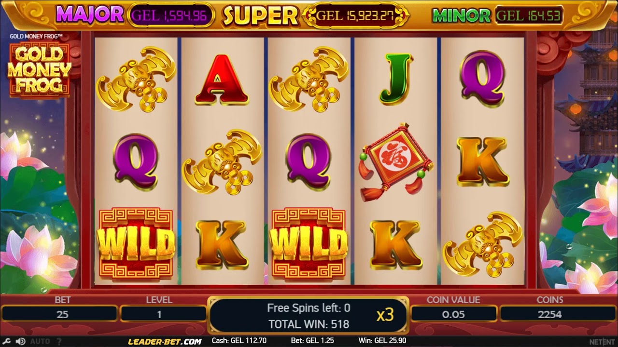Click the golden bat on fifth reel
This screenshot has width=618, height=347.
[x=482, y=244]
